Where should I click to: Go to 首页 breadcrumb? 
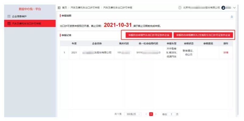[x=64, y=8]
